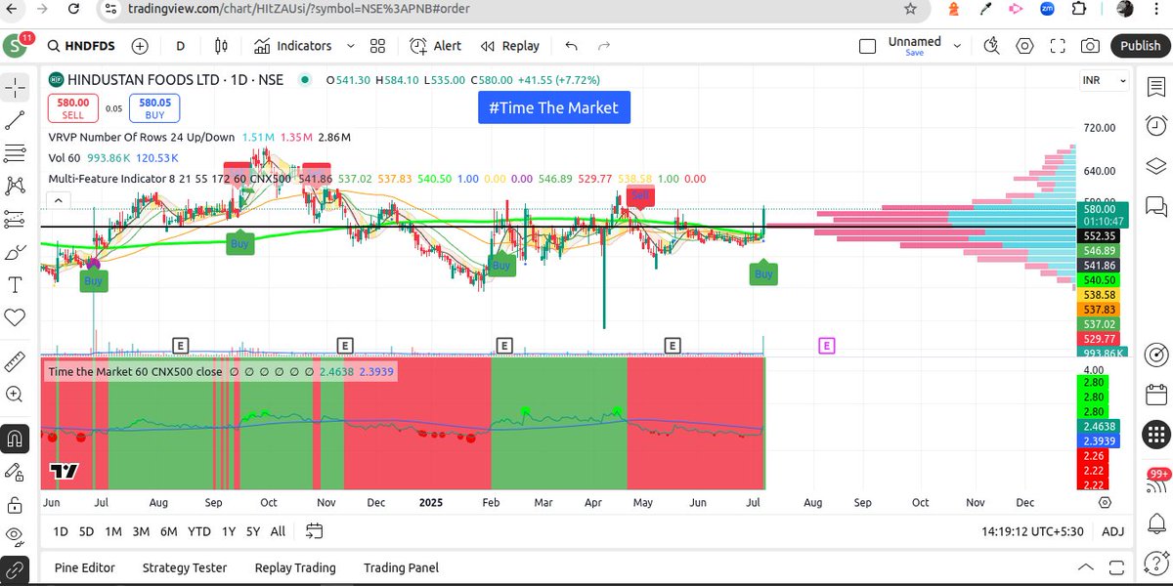The height and width of the screenshot is (586, 1173).
Task: Take a chart snapshot with camera
Action: pyautogui.click(x=1090, y=46)
